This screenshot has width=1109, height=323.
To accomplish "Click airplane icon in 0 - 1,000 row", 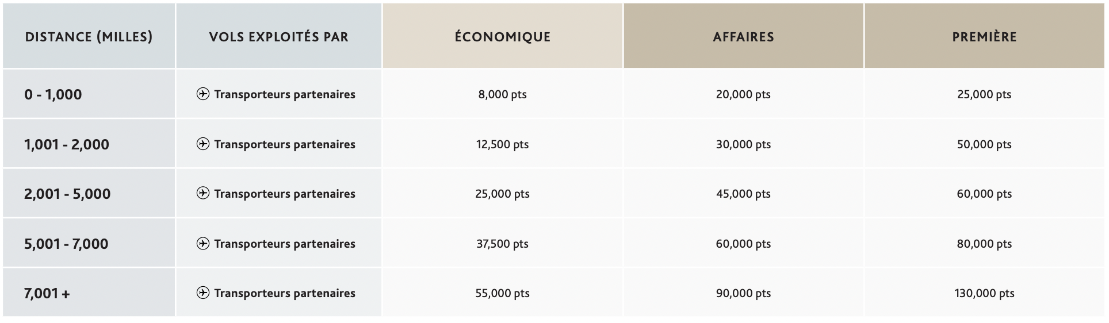I will pyautogui.click(x=202, y=94).
